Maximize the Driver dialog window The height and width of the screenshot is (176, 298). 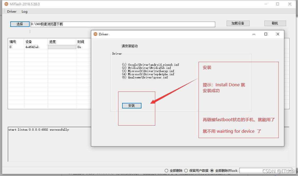266,34
